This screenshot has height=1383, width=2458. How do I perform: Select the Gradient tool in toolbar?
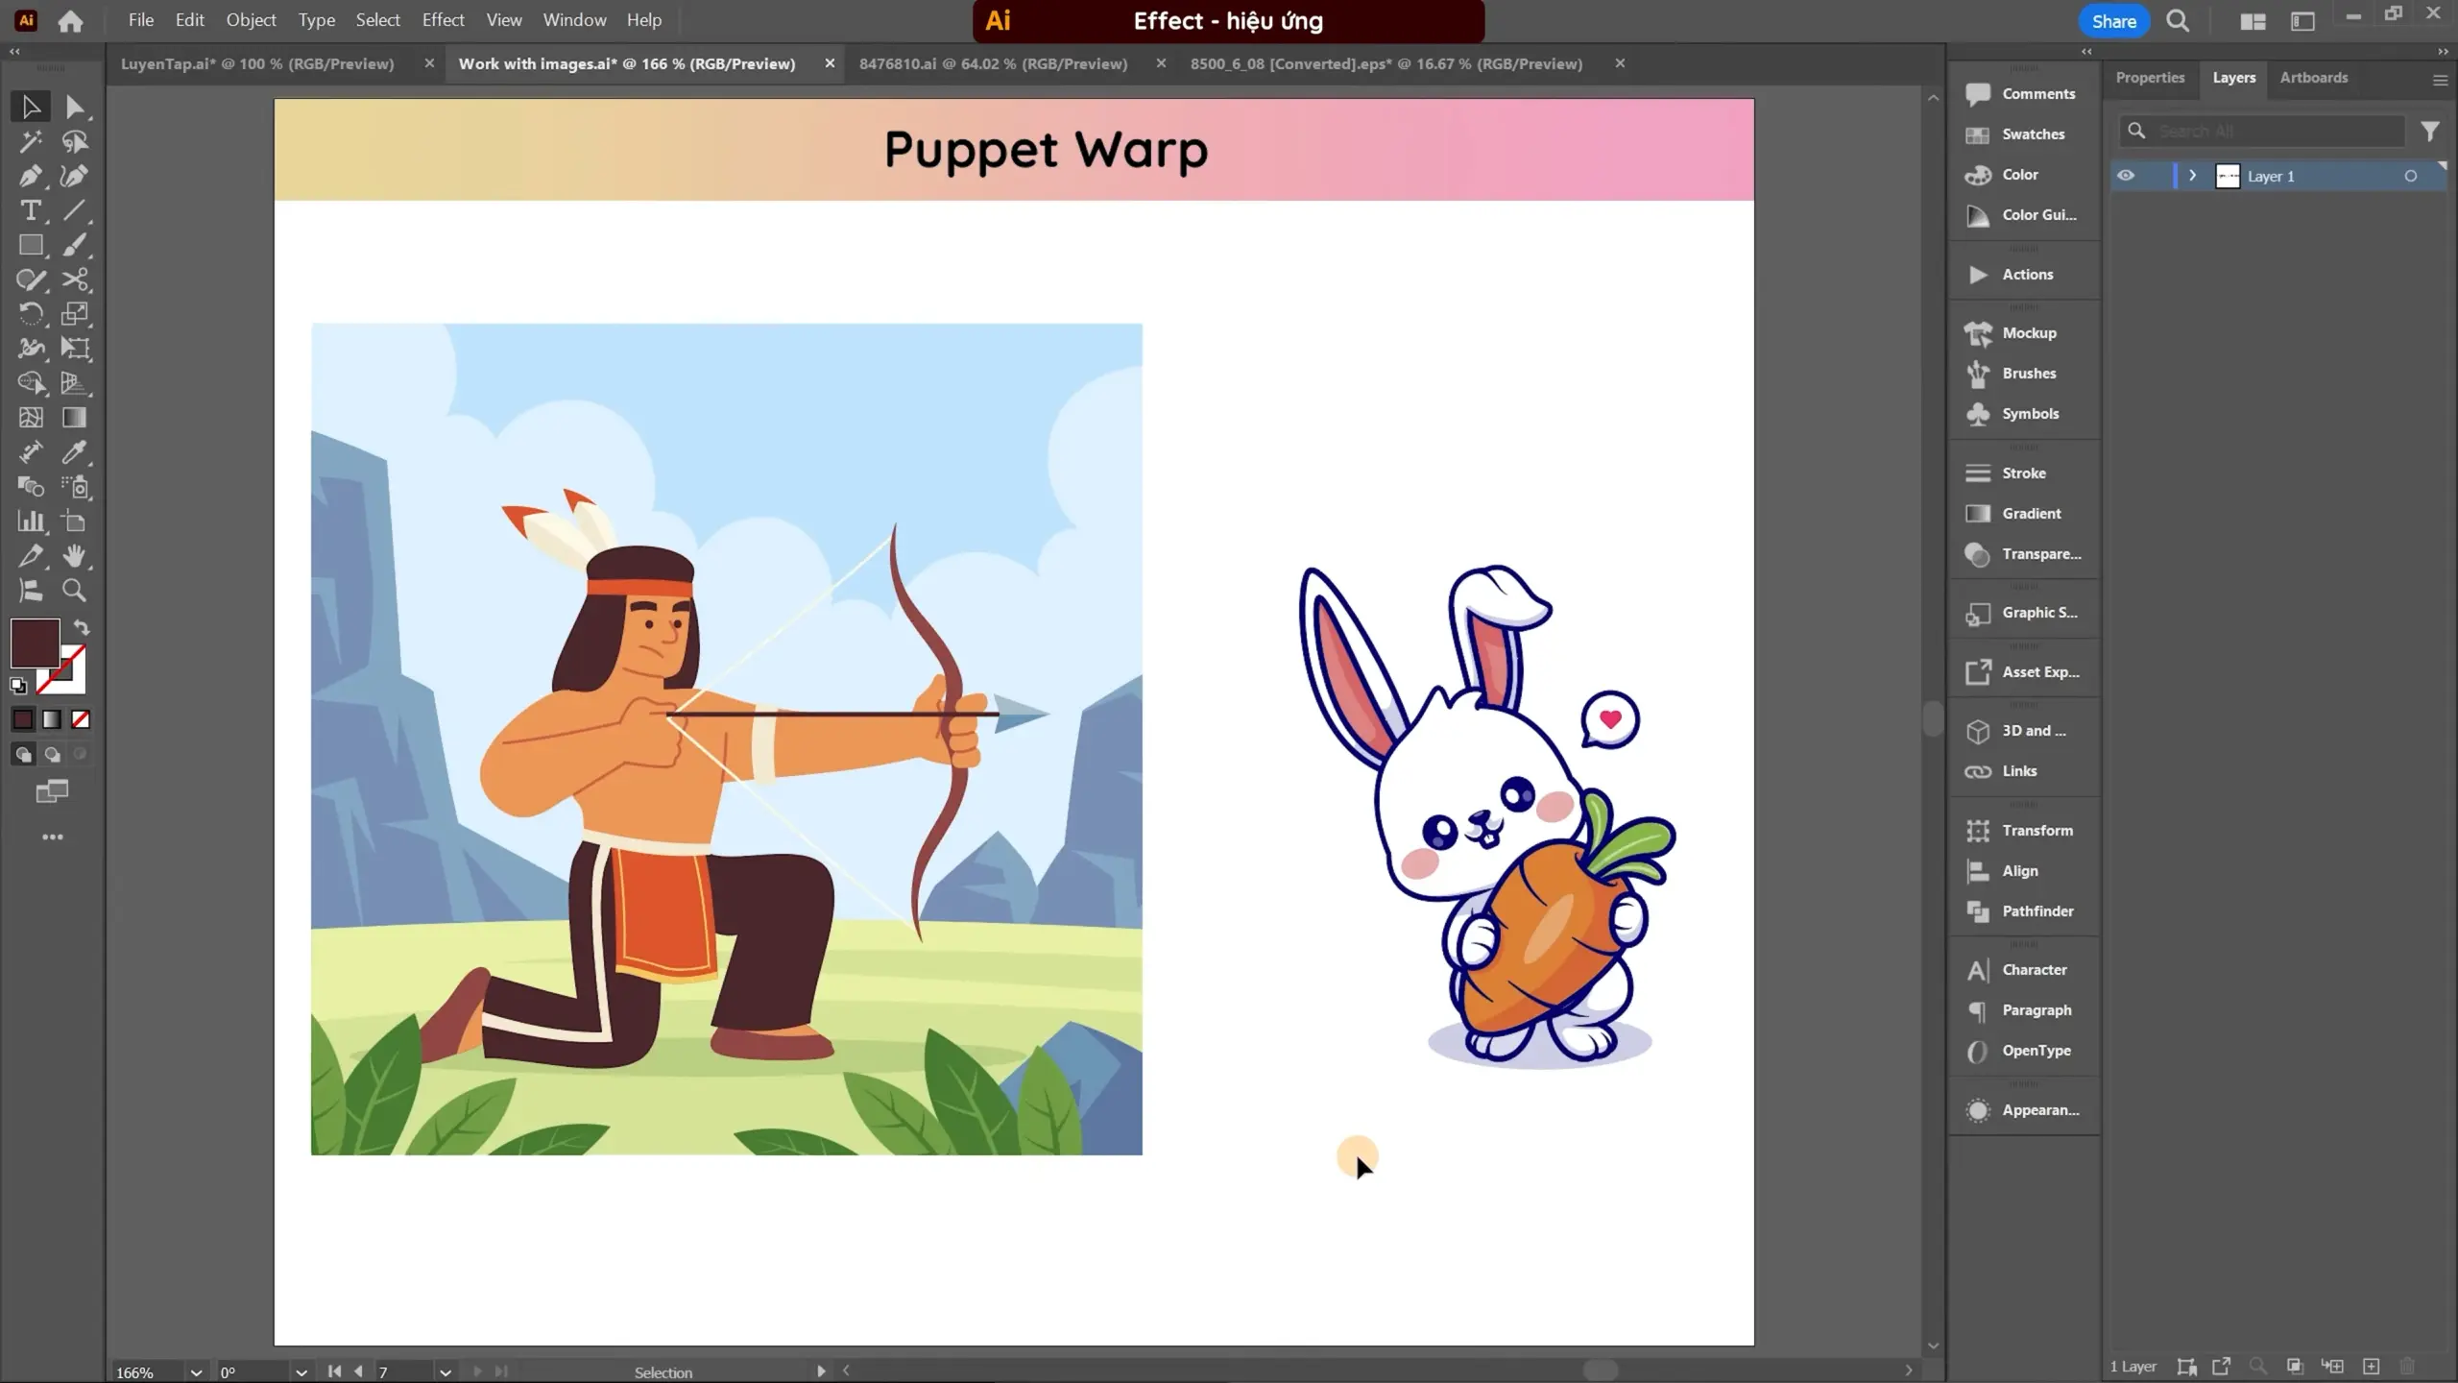click(x=75, y=418)
